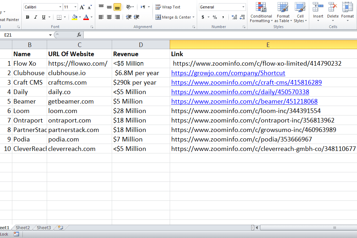357x238 pixels.
Task: Open Fill Color dropdown arrow
Action: point(80,17)
